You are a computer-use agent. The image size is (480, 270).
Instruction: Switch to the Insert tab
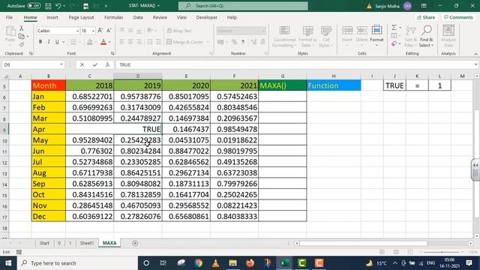point(52,17)
